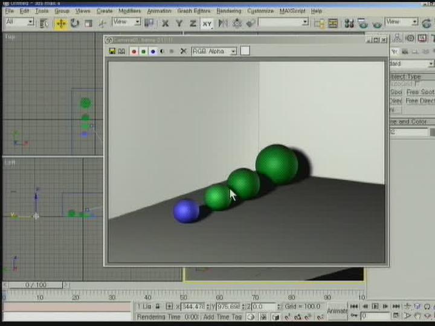Select the Move tool in the main toolbar
The image size is (435, 326).
(61, 24)
